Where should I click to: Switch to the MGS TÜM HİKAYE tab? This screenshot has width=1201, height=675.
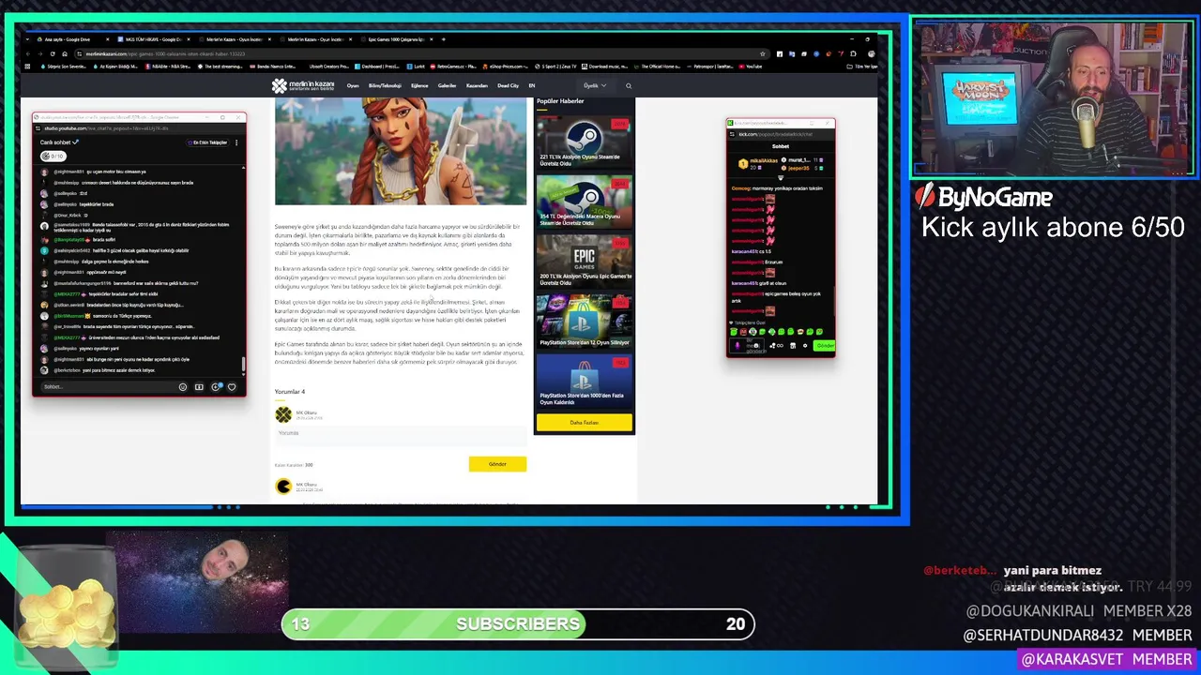[154, 39]
